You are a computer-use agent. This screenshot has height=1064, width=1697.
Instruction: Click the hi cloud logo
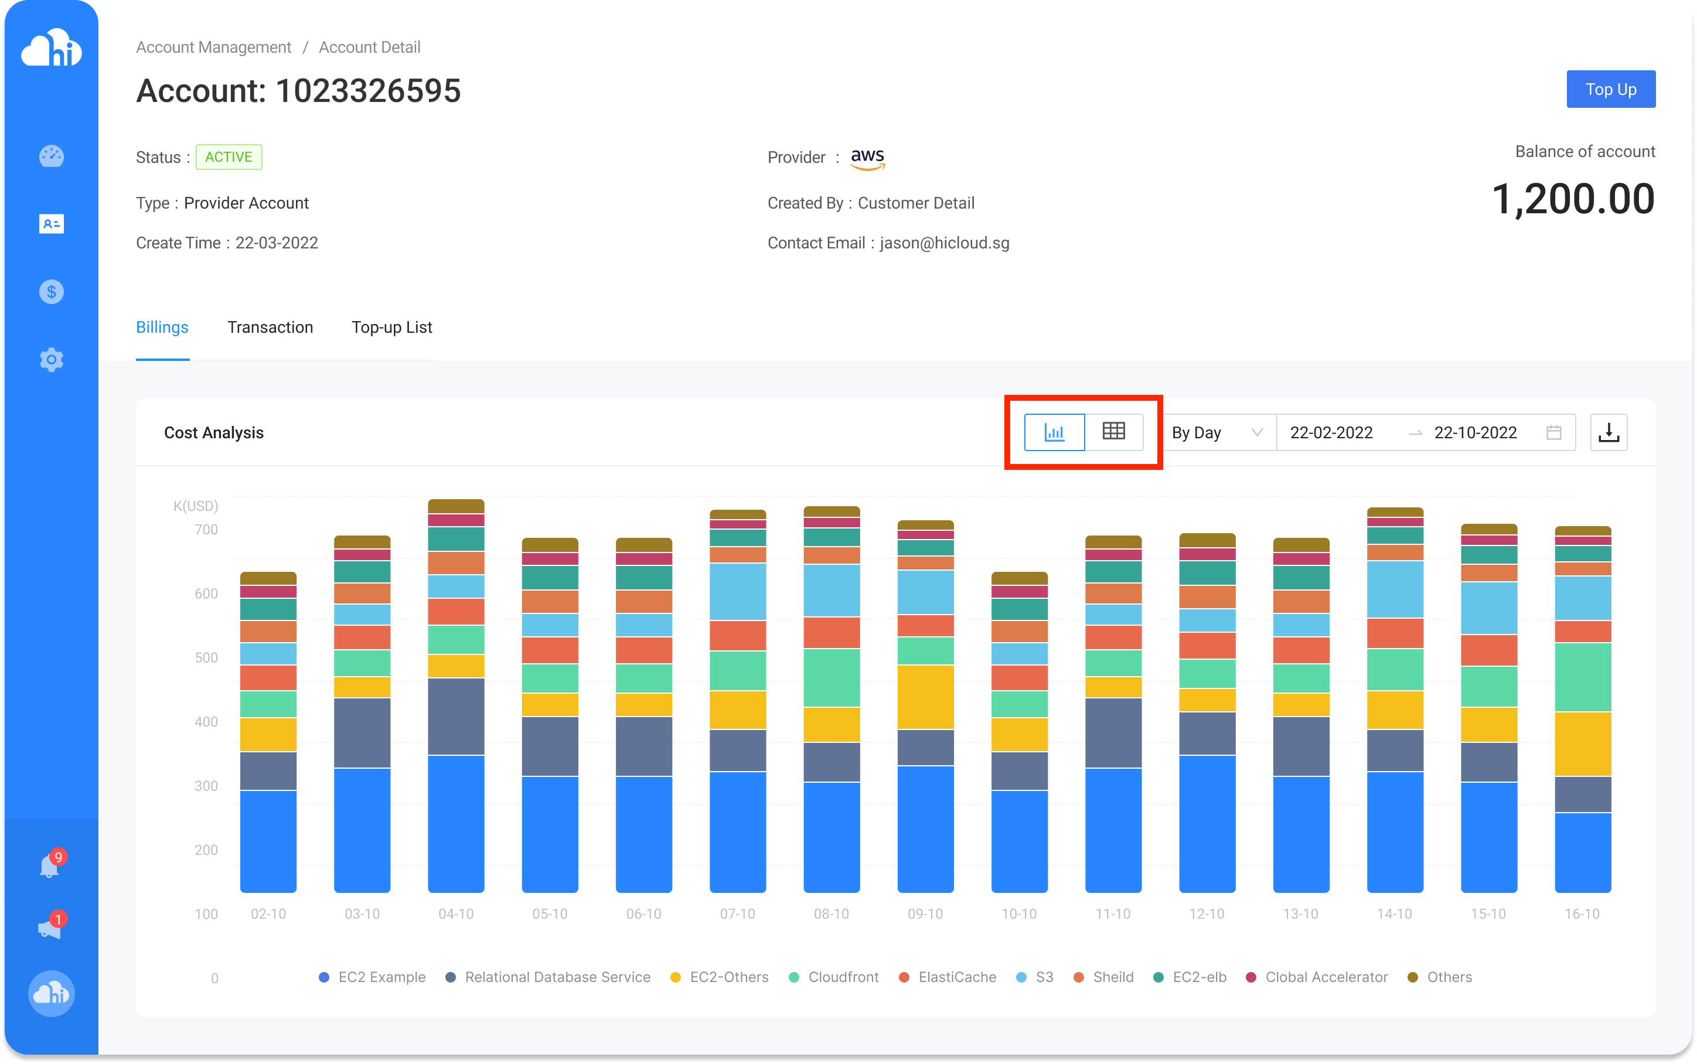pyautogui.click(x=52, y=48)
